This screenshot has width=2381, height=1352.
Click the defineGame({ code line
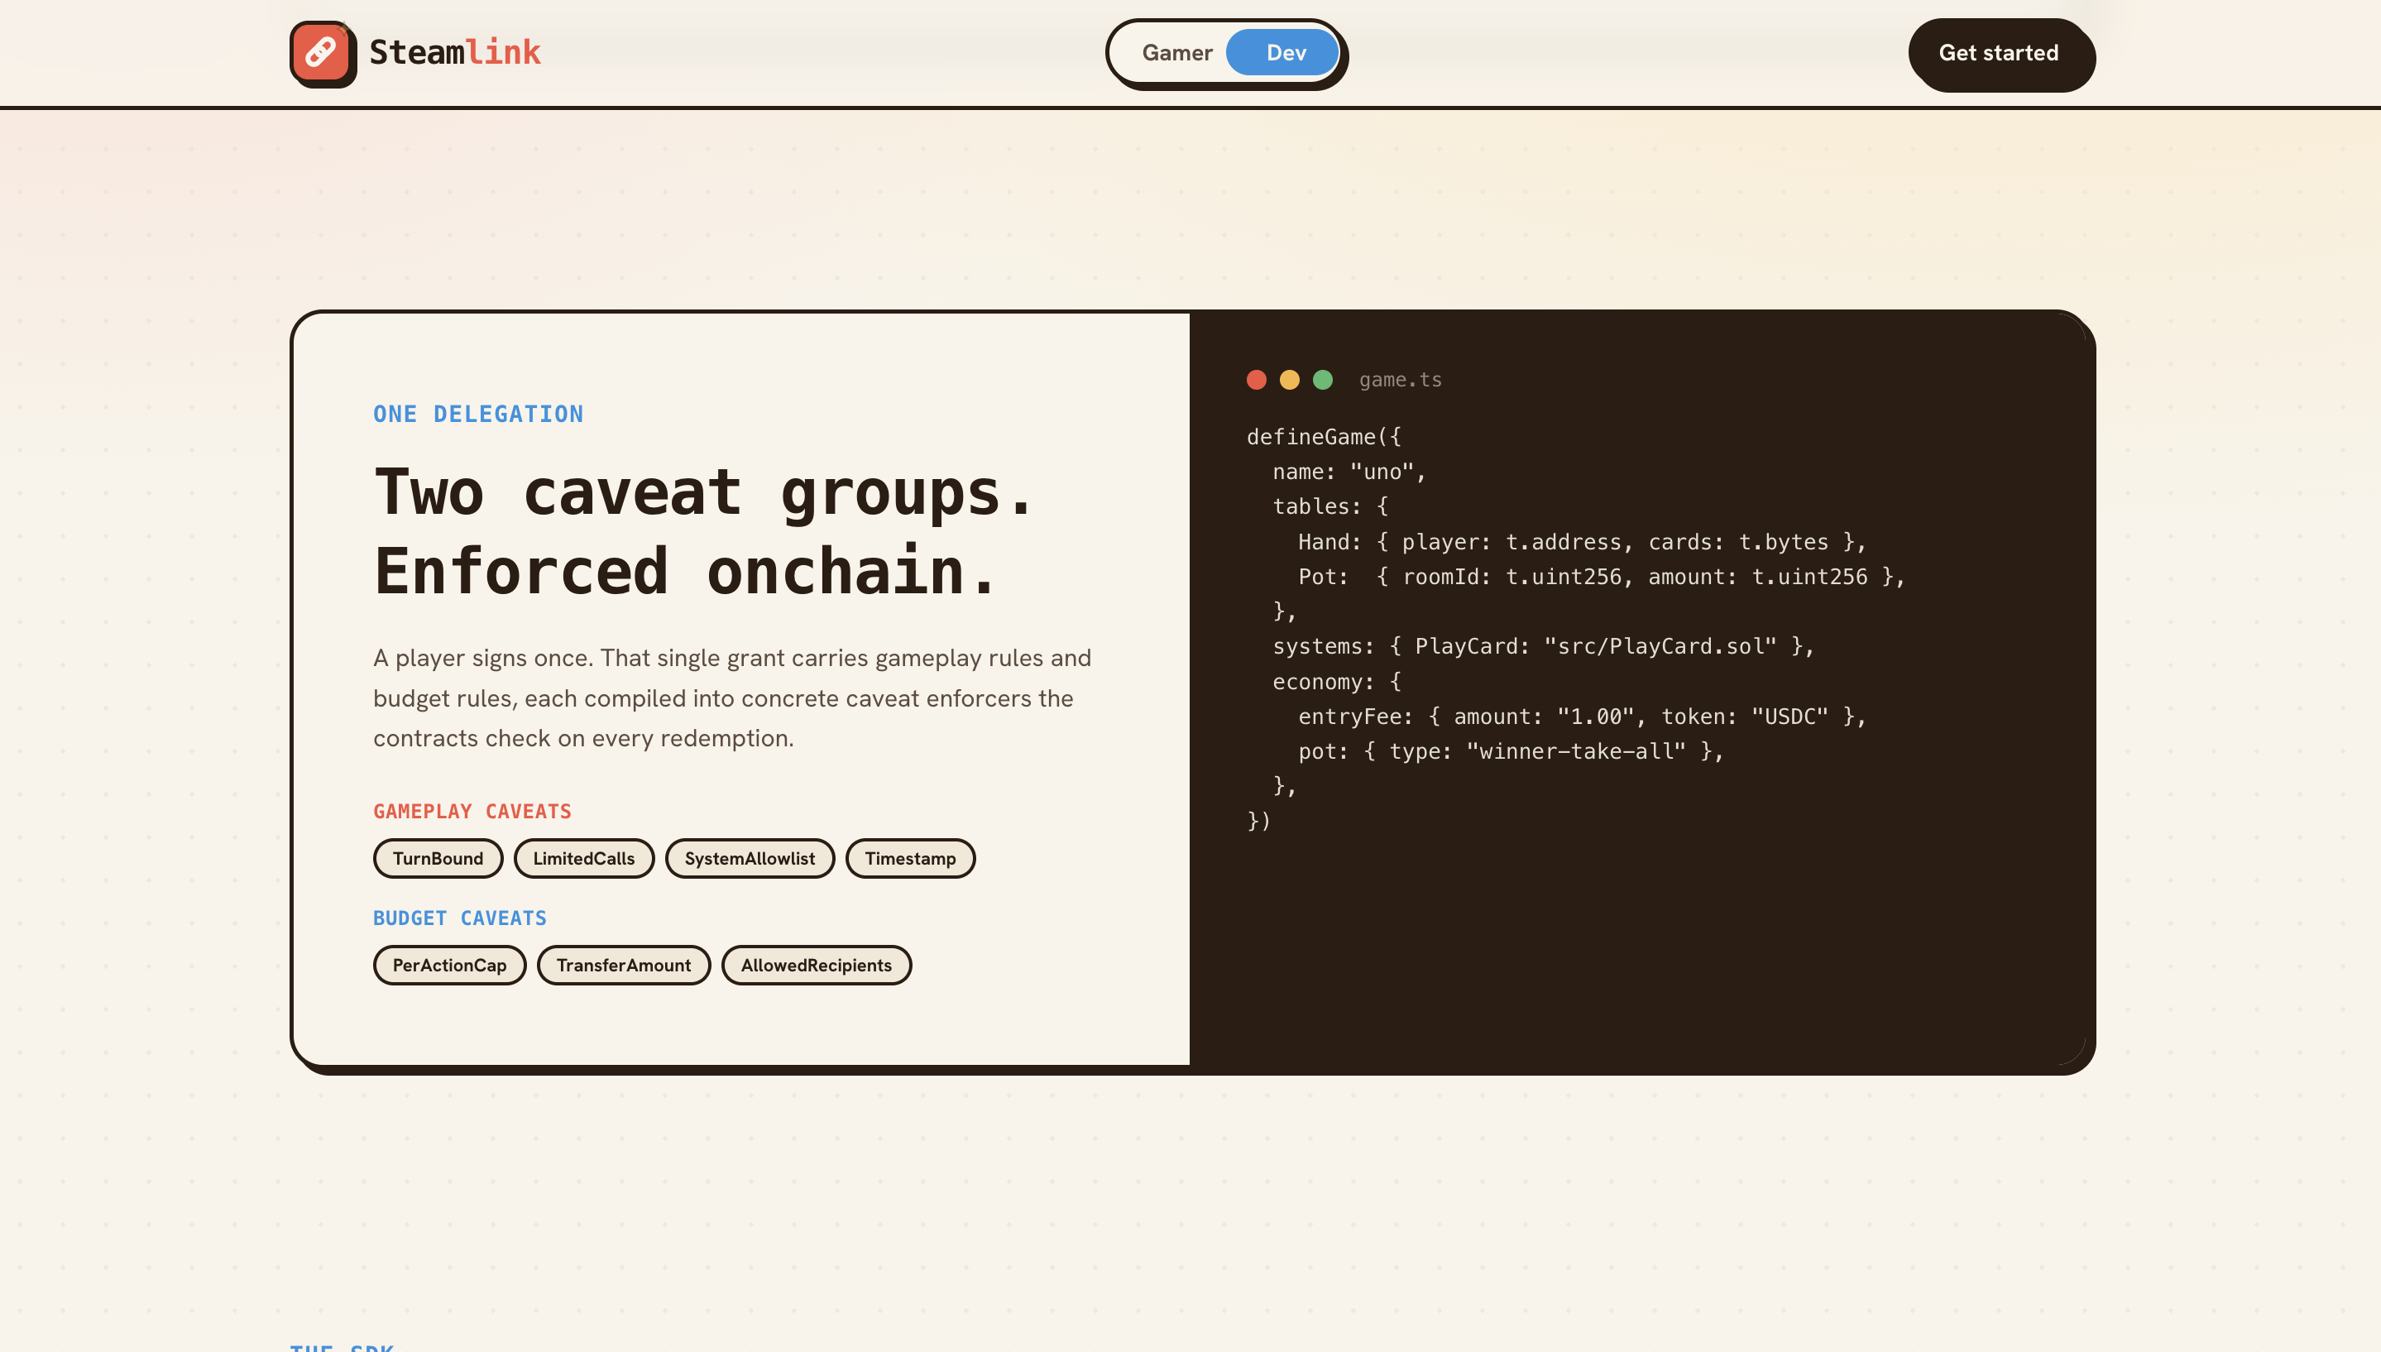(x=1325, y=438)
